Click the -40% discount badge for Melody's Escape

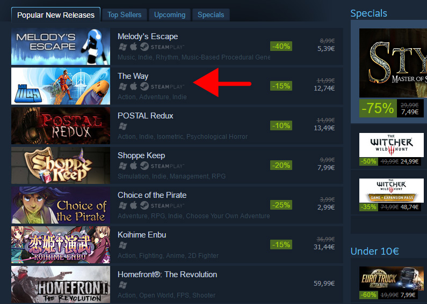281,46
